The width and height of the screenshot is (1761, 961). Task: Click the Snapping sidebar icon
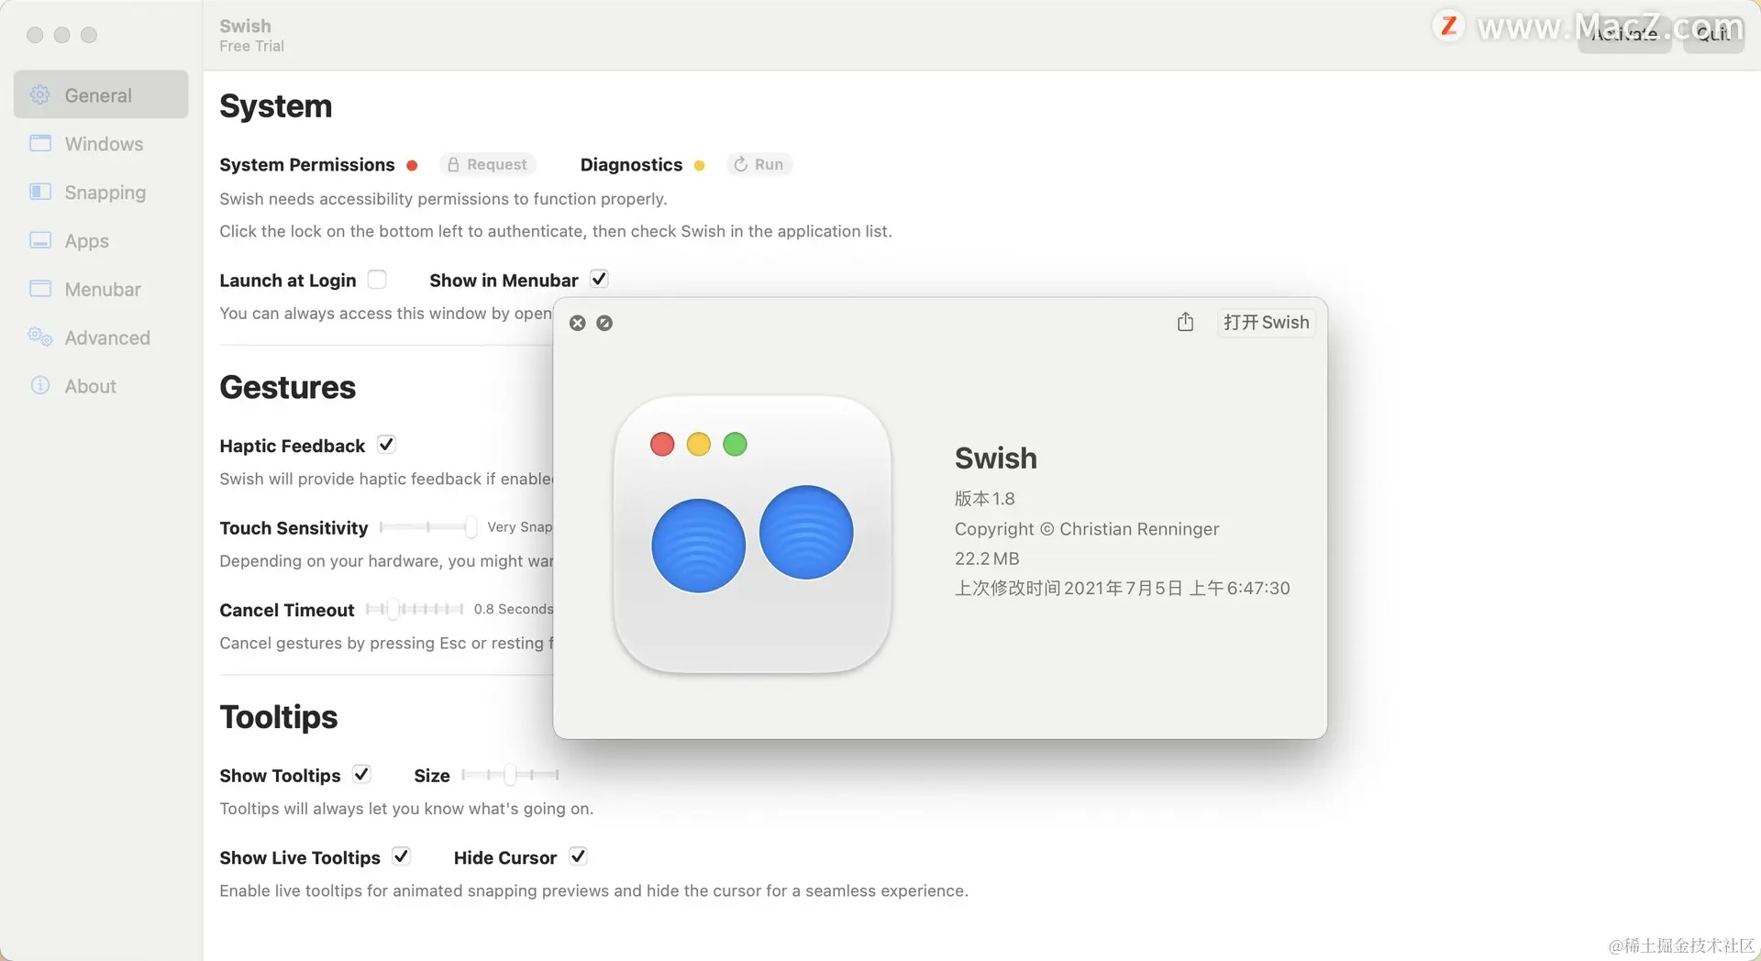(x=40, y=192)
